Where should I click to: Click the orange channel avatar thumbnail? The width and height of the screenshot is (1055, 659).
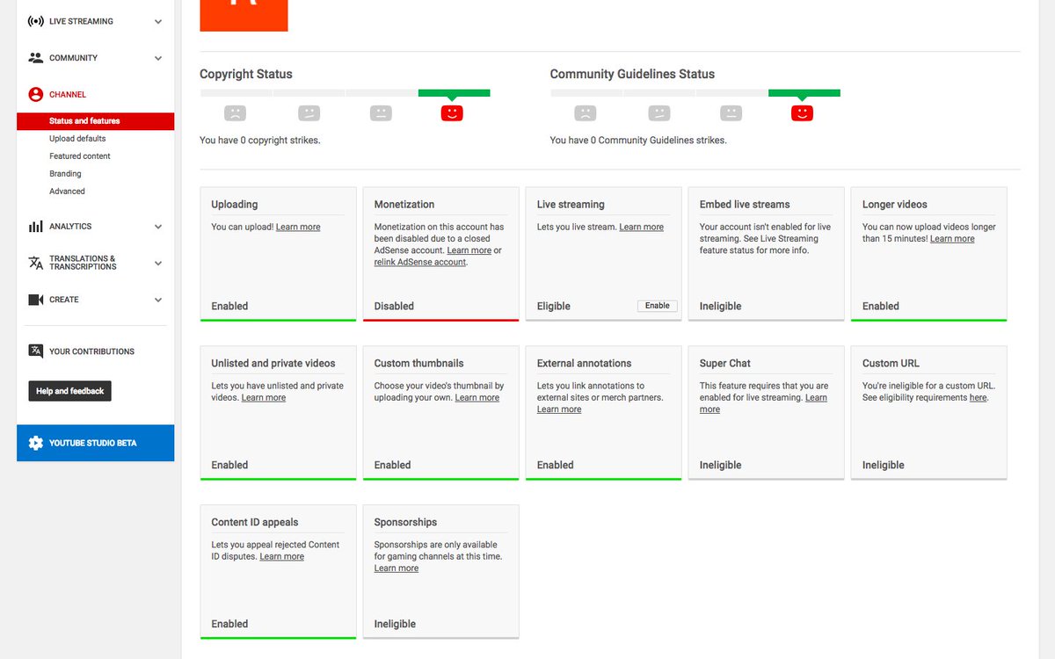tap(244, 15)
